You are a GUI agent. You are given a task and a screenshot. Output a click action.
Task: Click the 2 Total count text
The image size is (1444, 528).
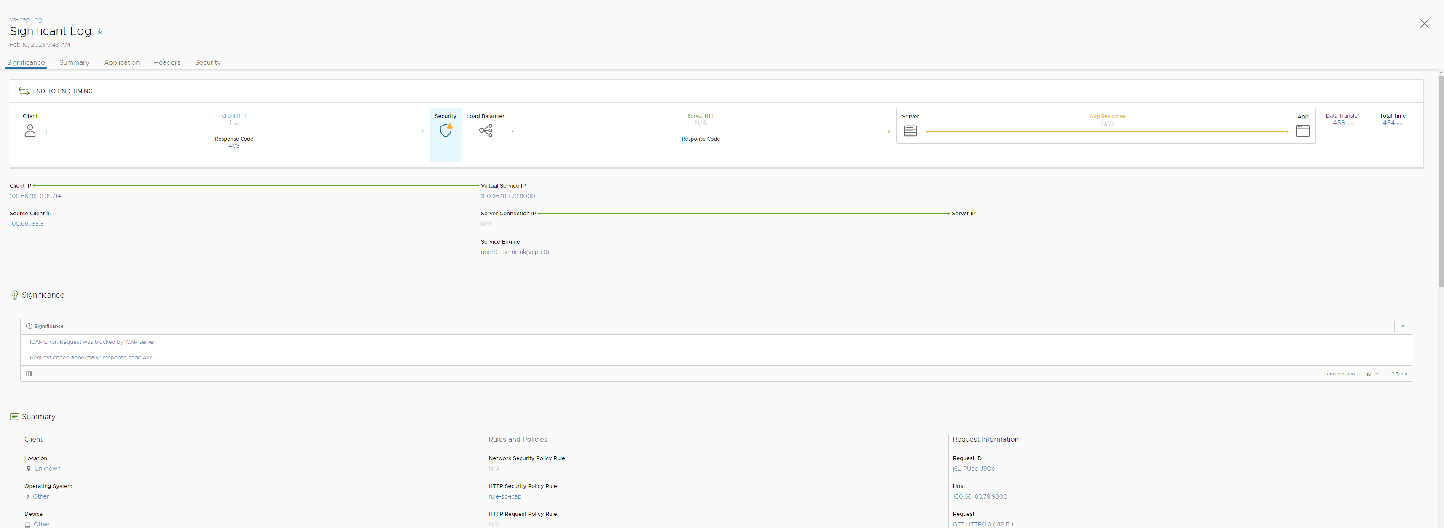pos(1398,374)
